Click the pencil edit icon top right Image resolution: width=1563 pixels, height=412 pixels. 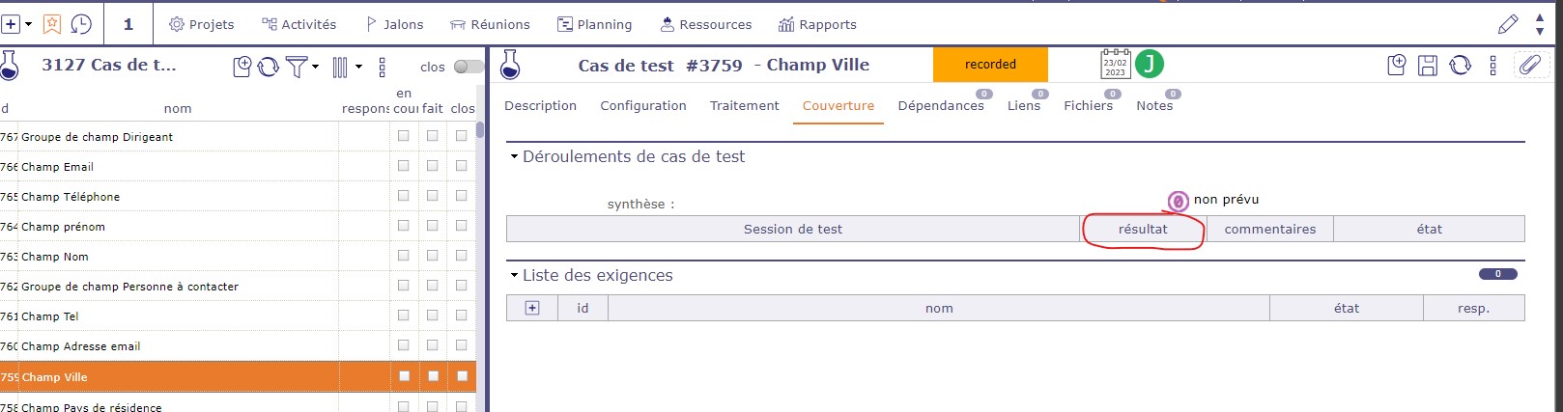click(1507, 24)
